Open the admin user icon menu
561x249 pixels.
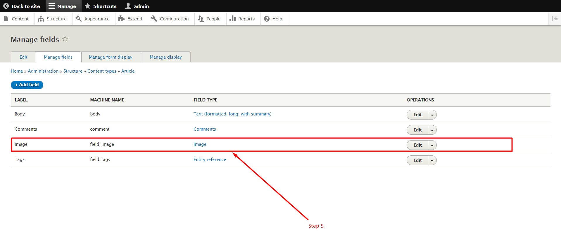pos(128,6)
